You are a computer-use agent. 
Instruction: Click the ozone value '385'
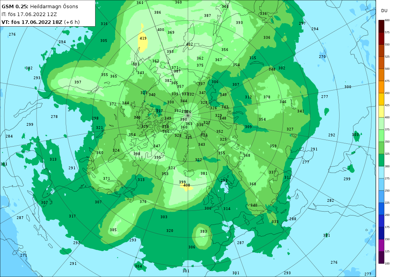[113, 230]
